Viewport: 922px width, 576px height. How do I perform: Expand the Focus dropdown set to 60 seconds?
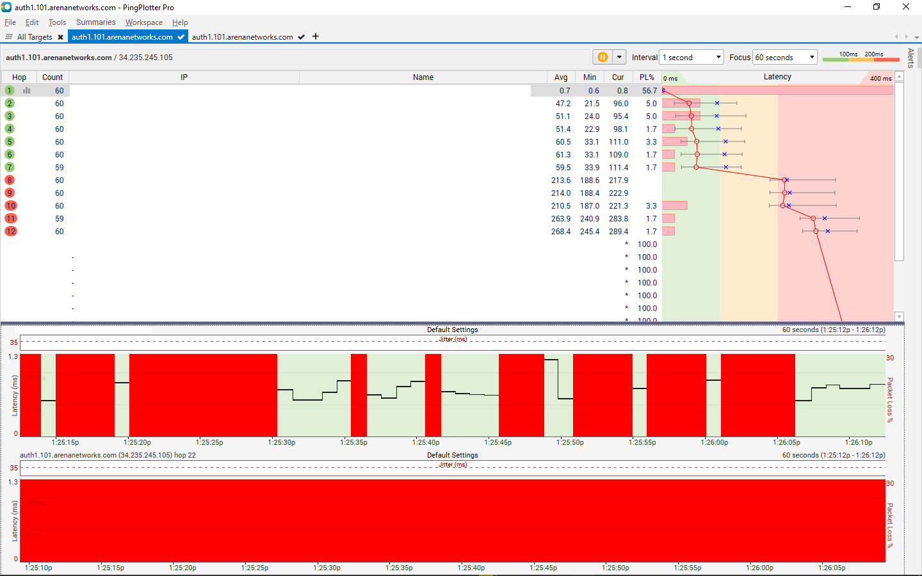tap(785, 57)
